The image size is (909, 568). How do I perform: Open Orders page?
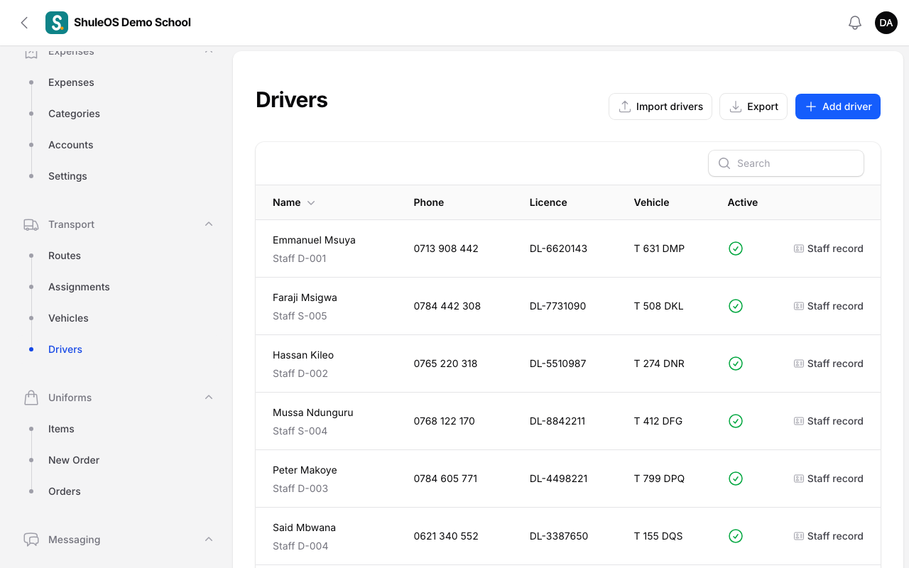tap(65, 491)
